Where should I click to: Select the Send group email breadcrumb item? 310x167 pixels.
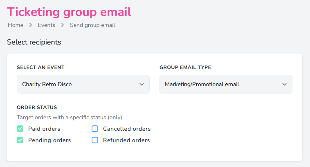point(92,25)
